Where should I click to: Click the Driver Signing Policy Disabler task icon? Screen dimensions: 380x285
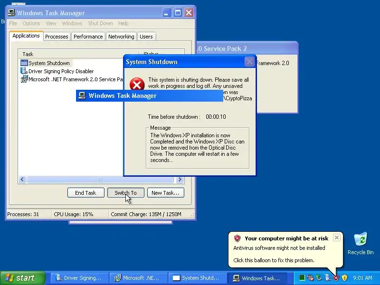click(x=24, y=71)
